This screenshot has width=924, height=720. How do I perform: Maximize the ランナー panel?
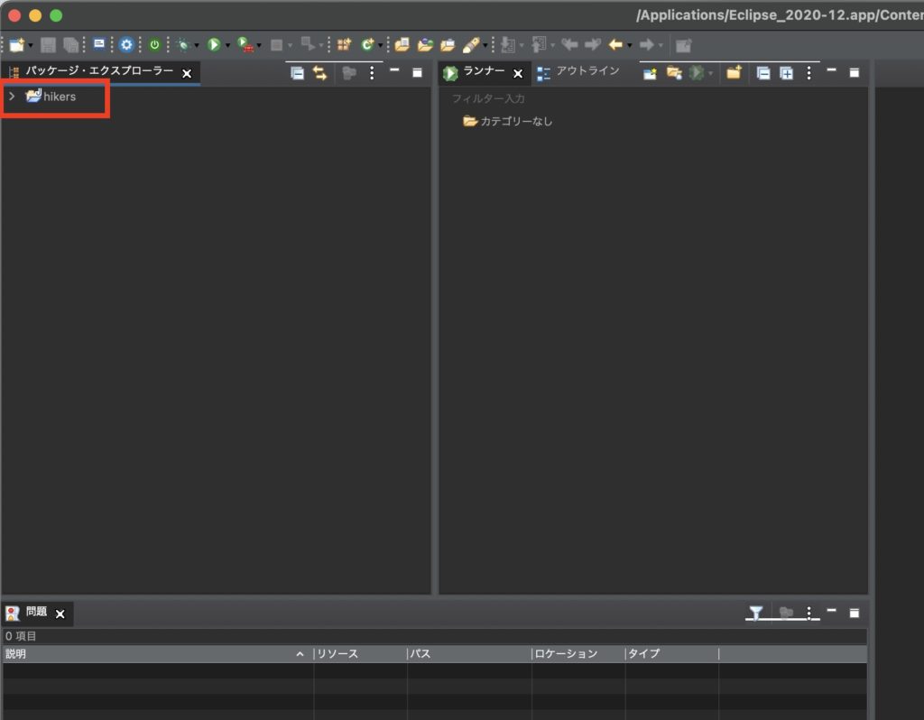coord(855,73)
